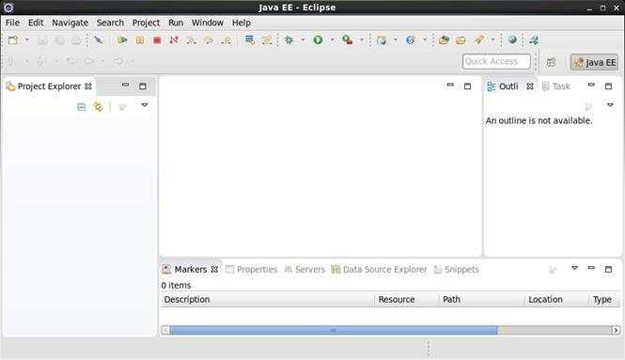Open the Project menu
Screen dimensions: 625x360
(x=146, y=23)
